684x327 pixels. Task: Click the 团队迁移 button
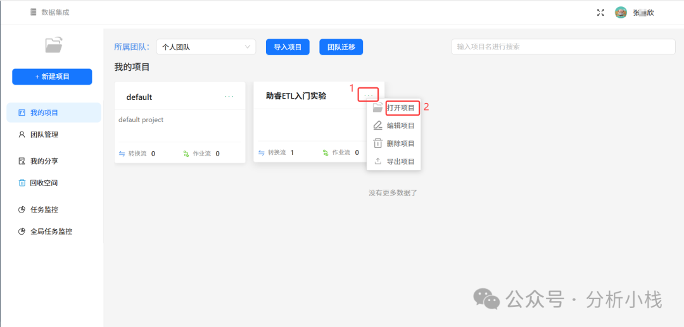pyautogui.click(x=341, y=47)
